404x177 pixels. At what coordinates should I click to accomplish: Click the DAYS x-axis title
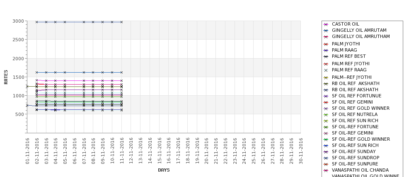[x=164, y=170]
